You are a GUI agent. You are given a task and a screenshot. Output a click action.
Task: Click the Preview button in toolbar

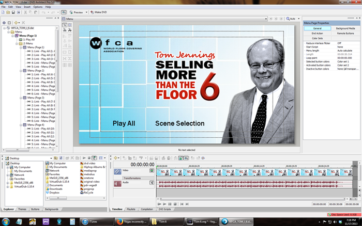76,12
